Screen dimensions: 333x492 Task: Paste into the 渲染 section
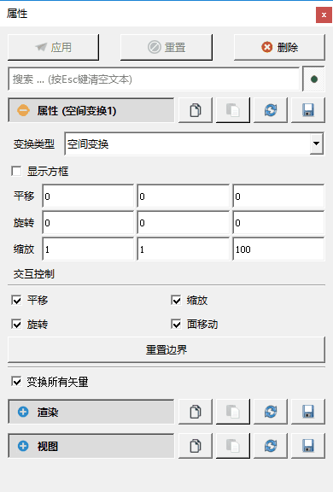tap(233, 412)
